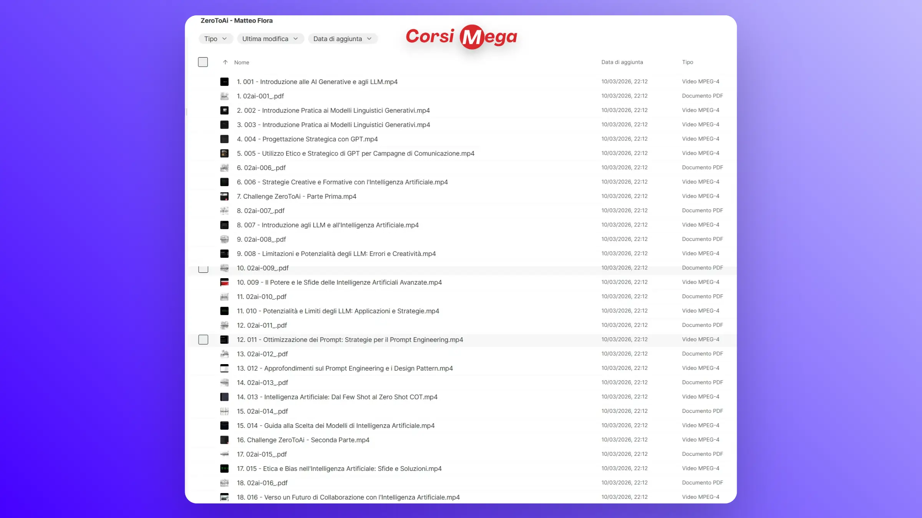Select the checkbox for '12. 011 - Ottimizzazione dei Prompt'
The width and height of the screenshot is (922, 518).
[x=203, y=340]
